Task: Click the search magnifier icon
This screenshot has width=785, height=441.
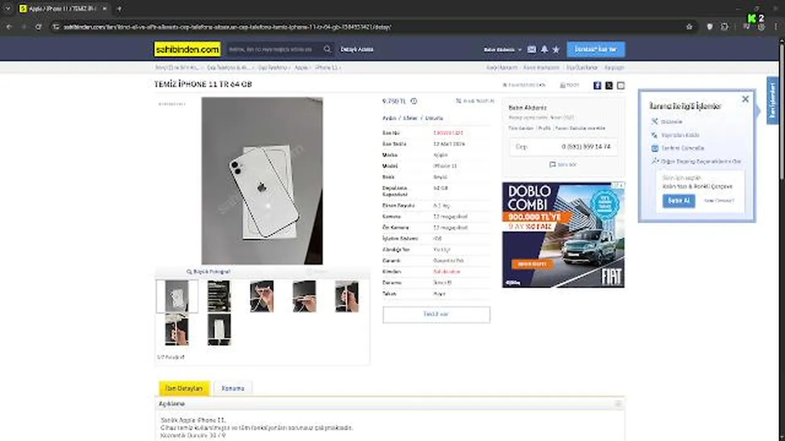Action: pyautogui.click(x=327, y=50)
